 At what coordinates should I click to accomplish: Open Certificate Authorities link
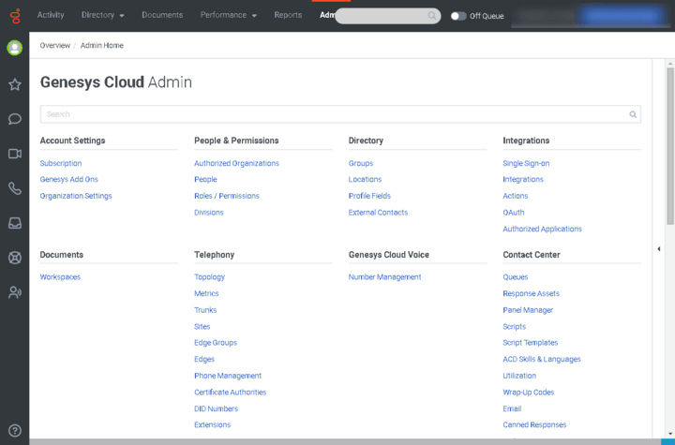(x=231, y=393)
